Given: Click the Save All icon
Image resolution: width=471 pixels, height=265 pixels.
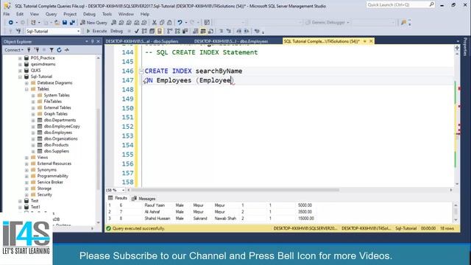Looking at the screenshot, I should tap(72, 23).
